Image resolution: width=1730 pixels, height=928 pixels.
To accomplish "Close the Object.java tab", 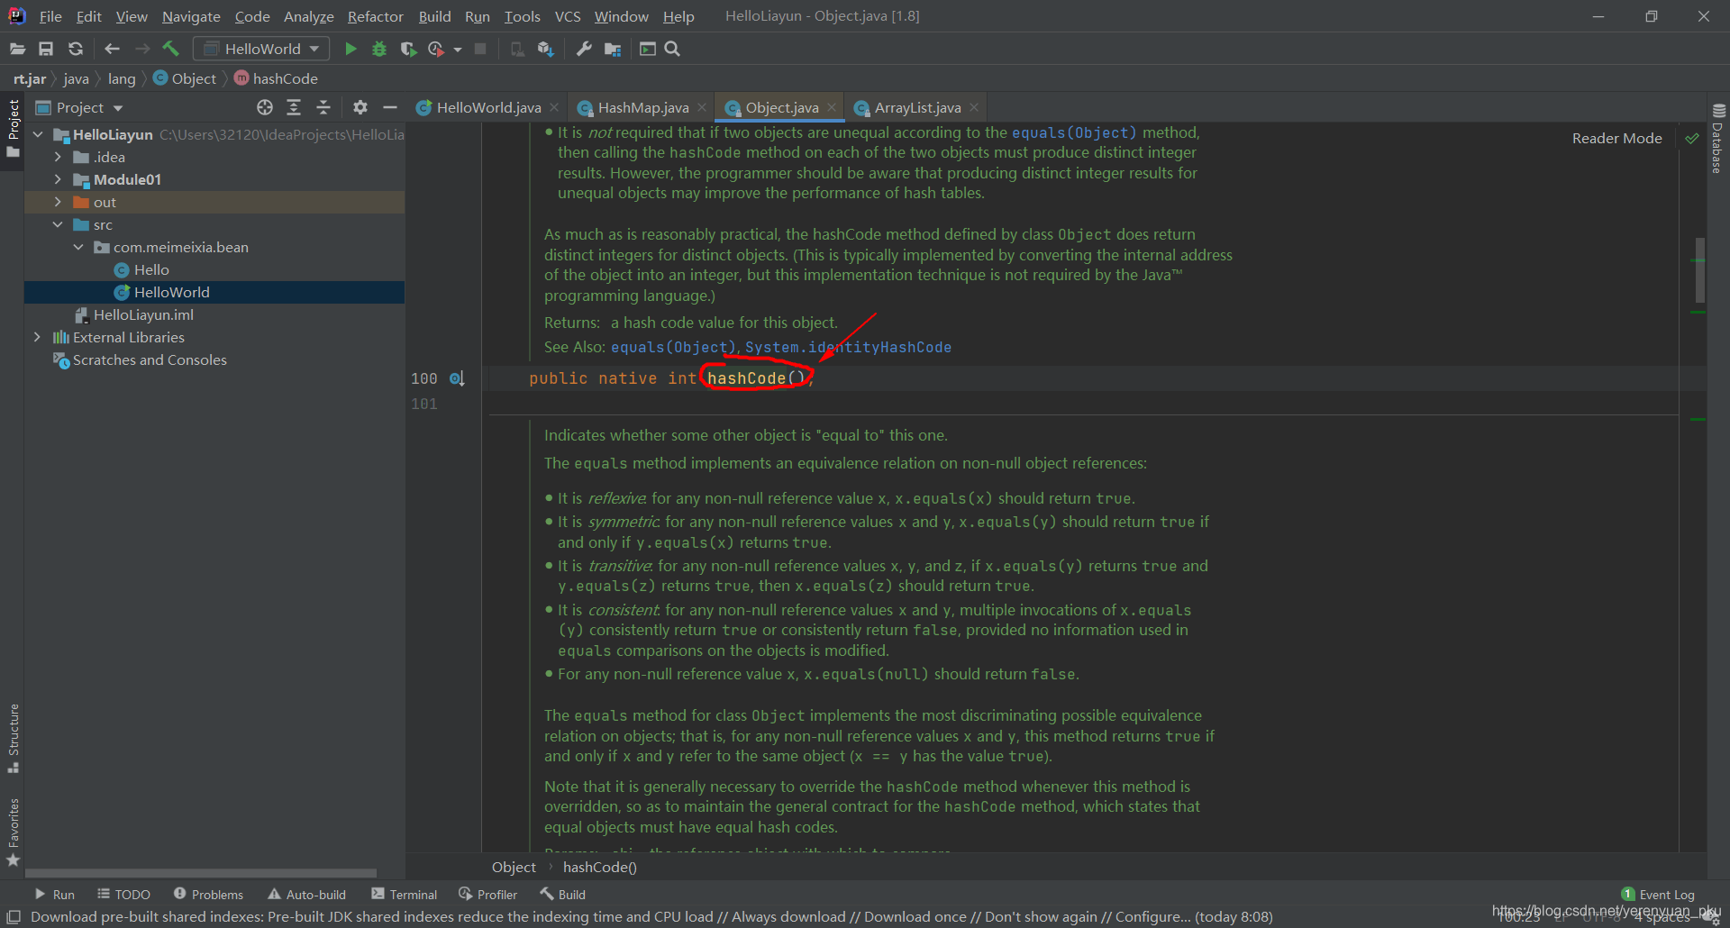I will pos(832,107).
